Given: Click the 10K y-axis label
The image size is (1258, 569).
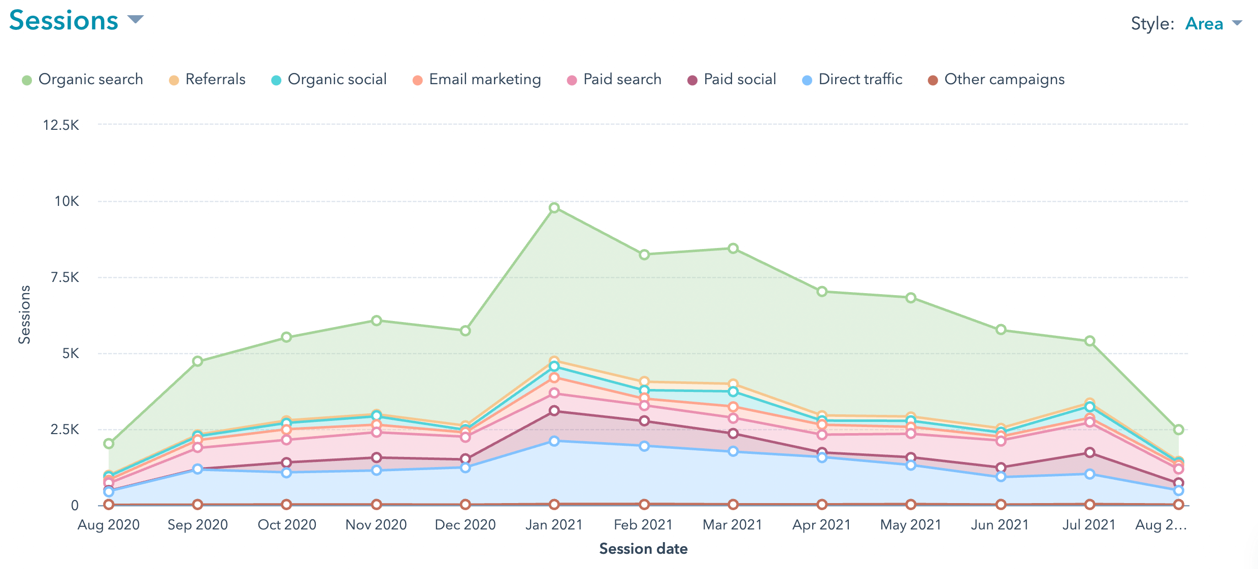Looking at the screenshot, I should tap(67, 201).
